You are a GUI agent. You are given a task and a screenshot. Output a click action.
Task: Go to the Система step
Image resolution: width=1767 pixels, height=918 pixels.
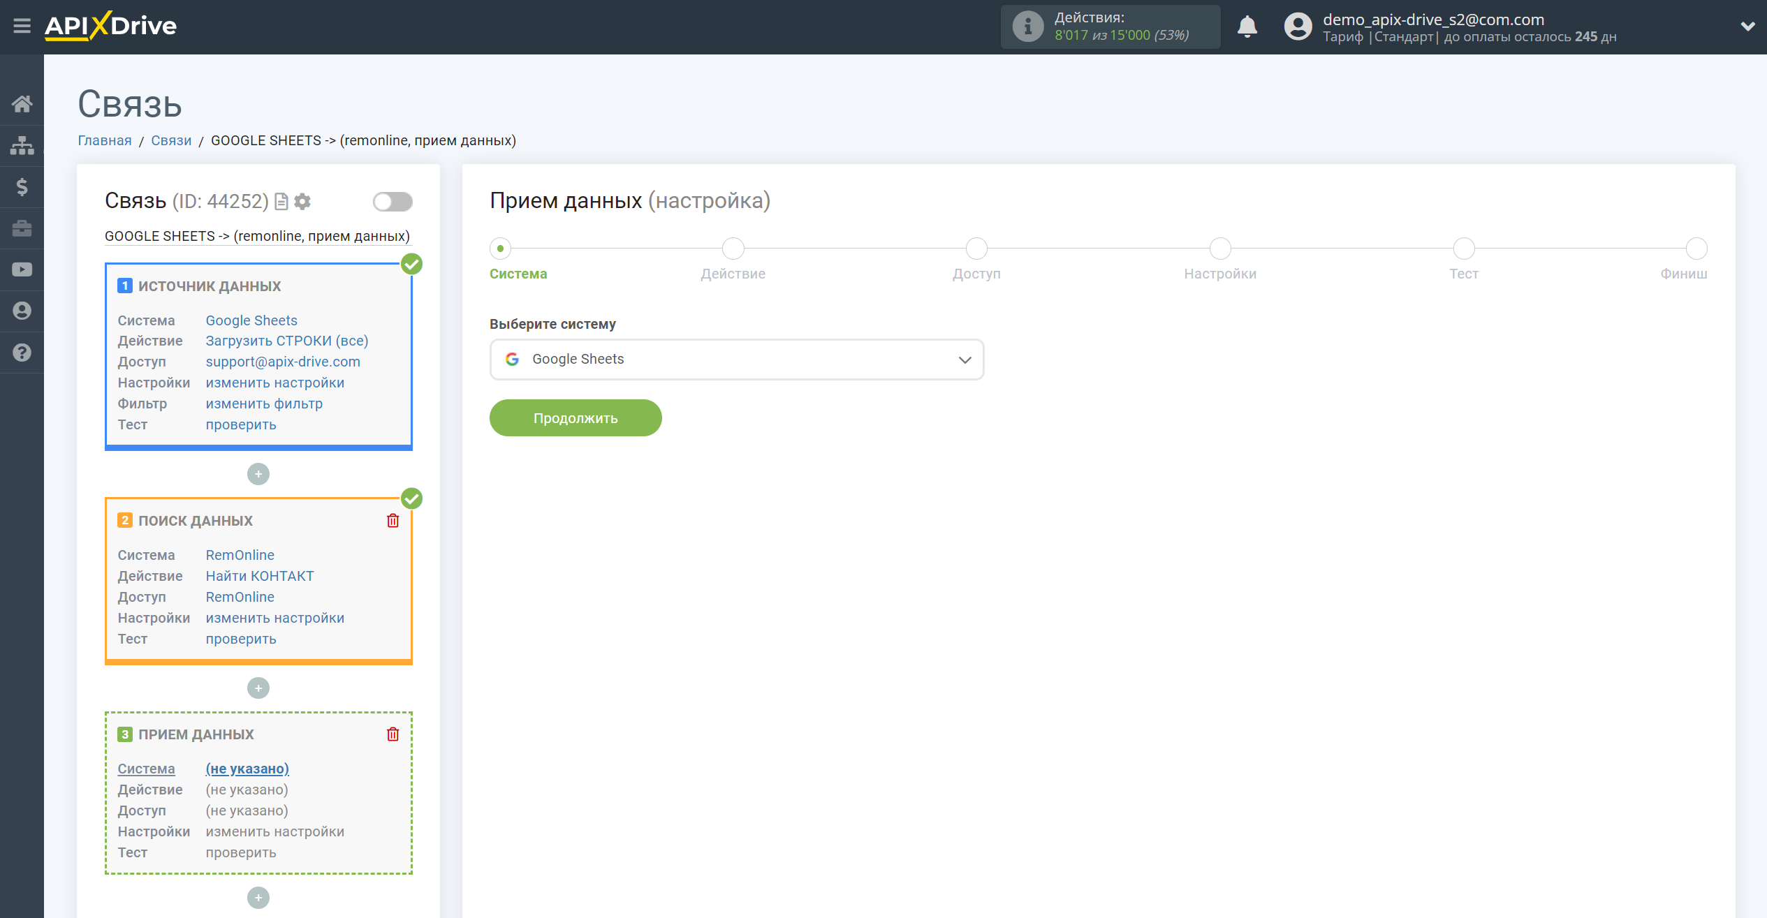[500, 249]
